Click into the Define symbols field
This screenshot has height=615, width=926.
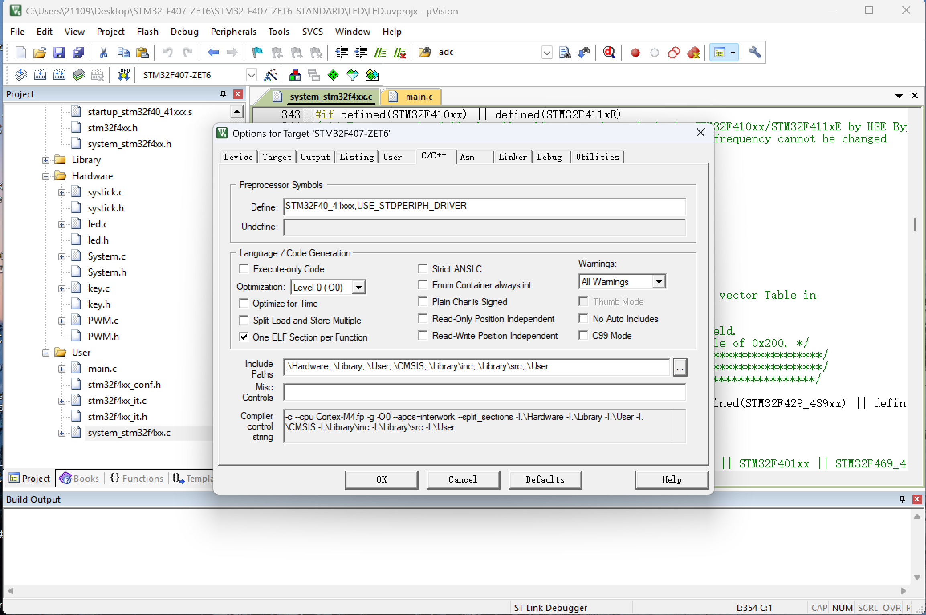[x=484, y=206]
